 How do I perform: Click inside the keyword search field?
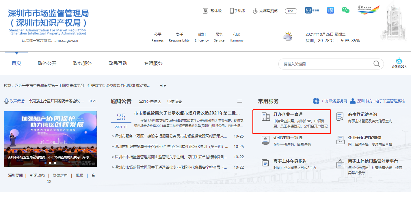point(323,64)
